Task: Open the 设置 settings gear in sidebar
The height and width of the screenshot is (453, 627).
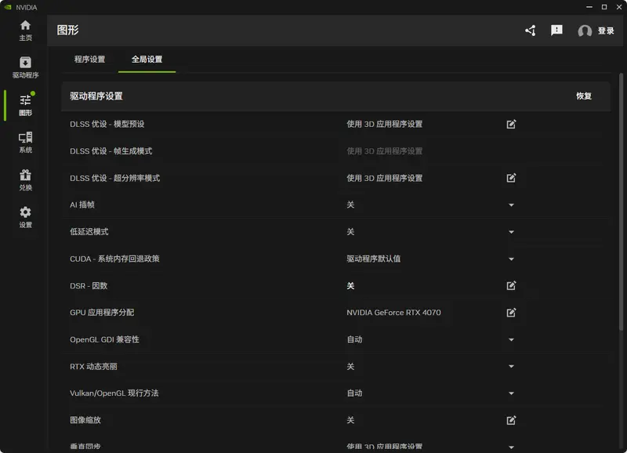Action: point(25,217)
